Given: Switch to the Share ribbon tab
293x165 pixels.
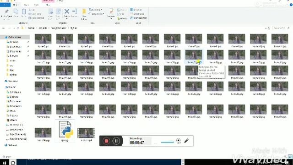Looking at the screenshot, I should point(26,5).
